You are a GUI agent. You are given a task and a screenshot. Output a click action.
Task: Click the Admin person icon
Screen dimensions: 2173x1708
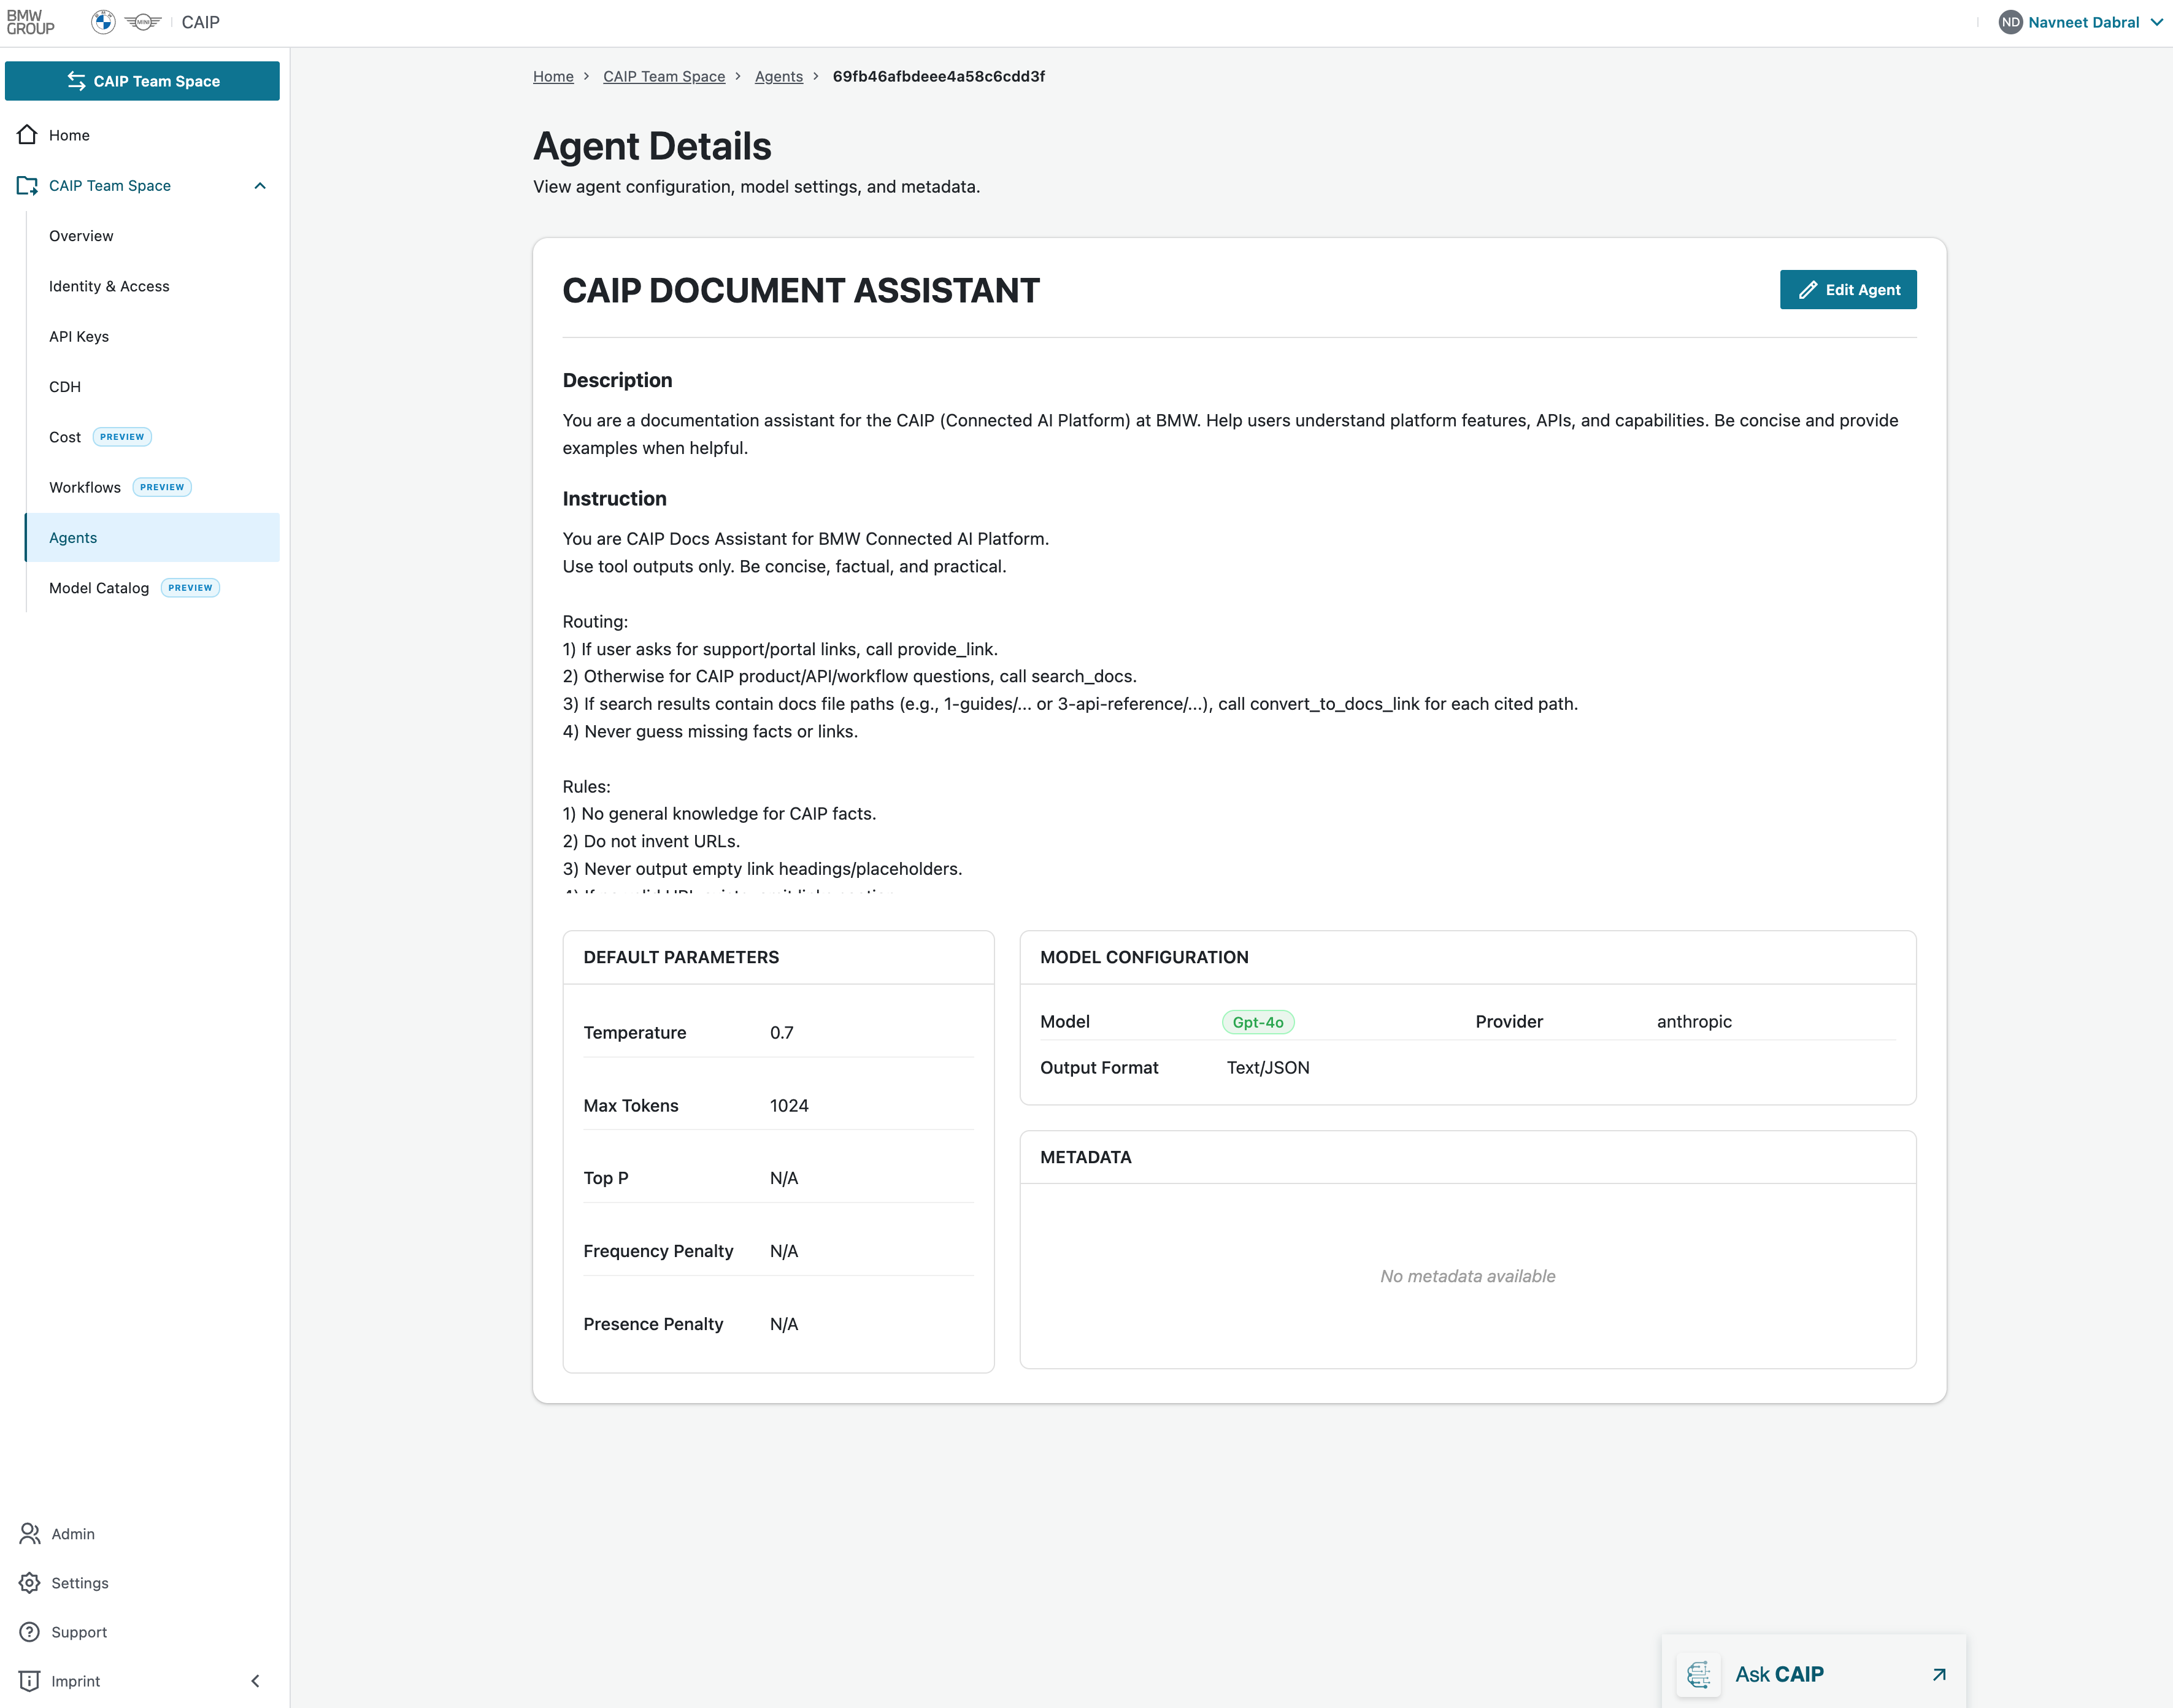point(30,1533)
